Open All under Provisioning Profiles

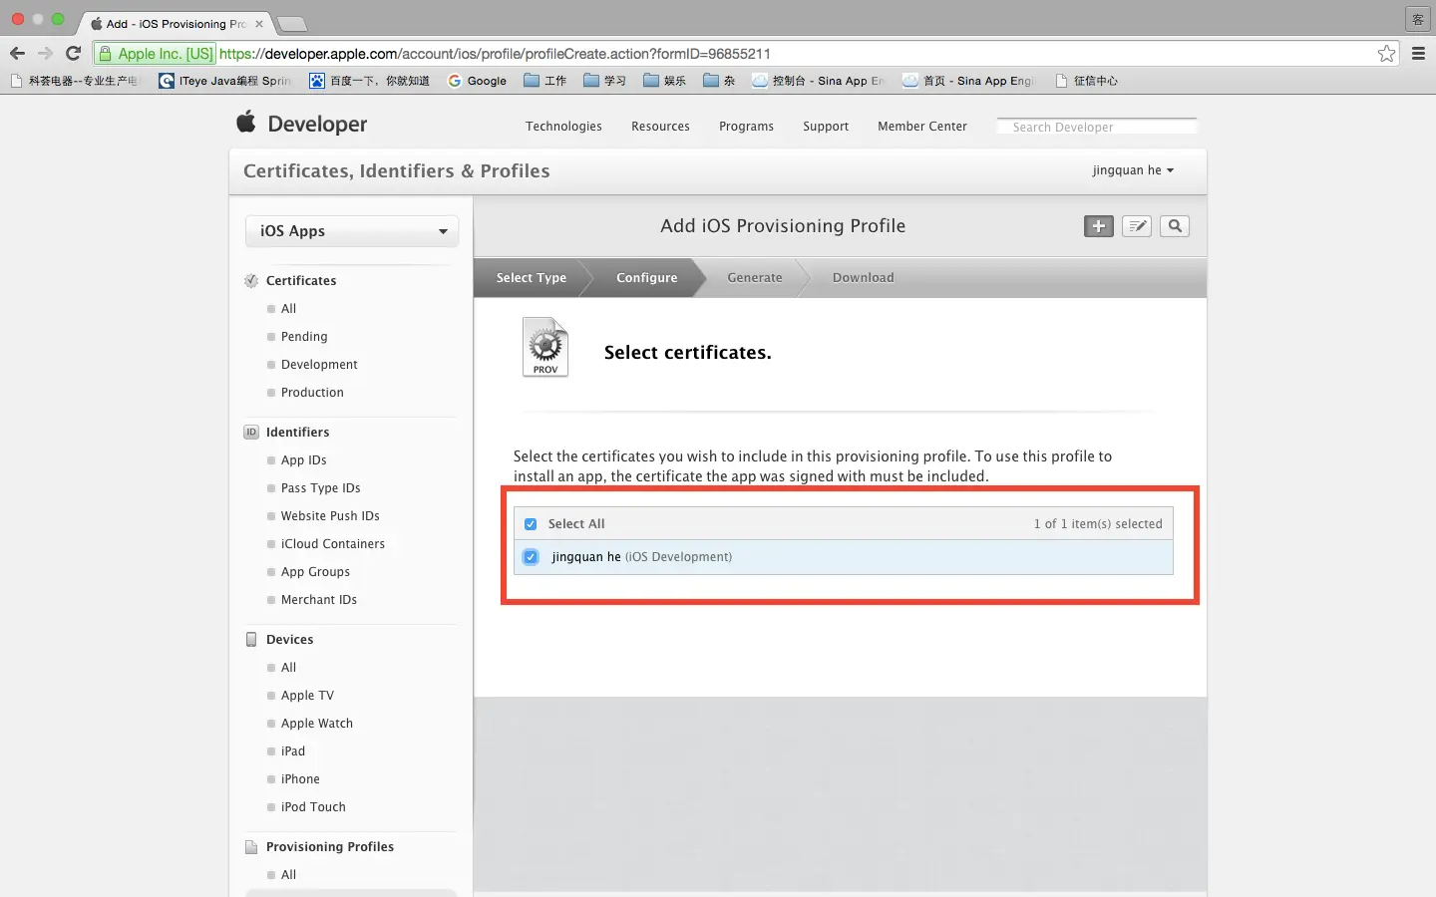289,875
